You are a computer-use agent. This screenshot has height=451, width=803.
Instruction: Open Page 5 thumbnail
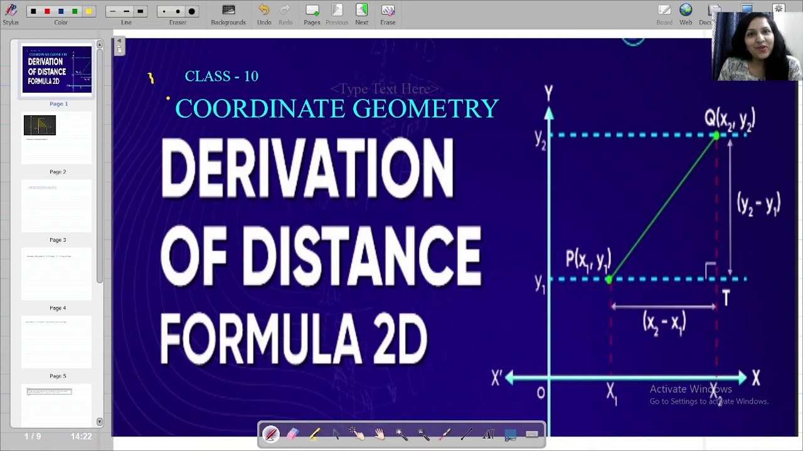[x=57, y=343]
